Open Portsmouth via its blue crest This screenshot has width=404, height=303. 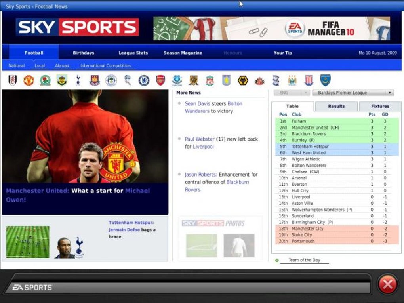pyautogui.click(x=325, y=80)
